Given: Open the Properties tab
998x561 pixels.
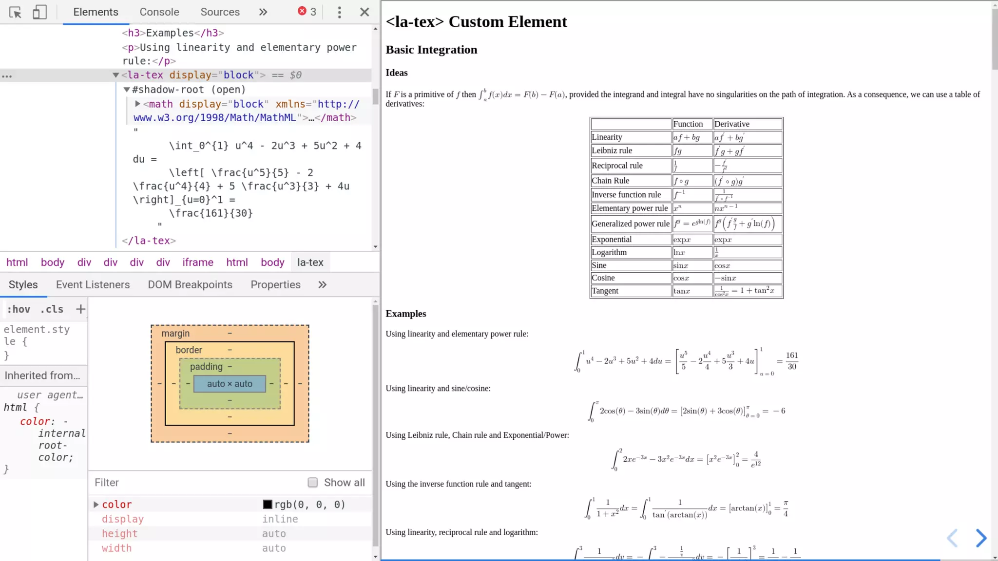Looking at the screenshot, I should pos(275,285).
